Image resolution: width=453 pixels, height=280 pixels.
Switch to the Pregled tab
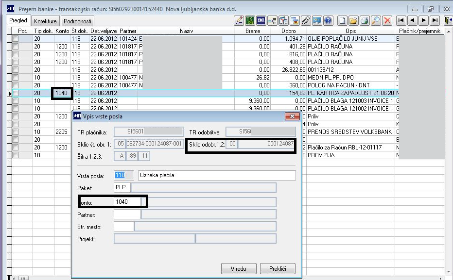point(18,21)
